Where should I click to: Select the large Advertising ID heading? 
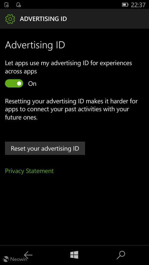tap(35, 45)
